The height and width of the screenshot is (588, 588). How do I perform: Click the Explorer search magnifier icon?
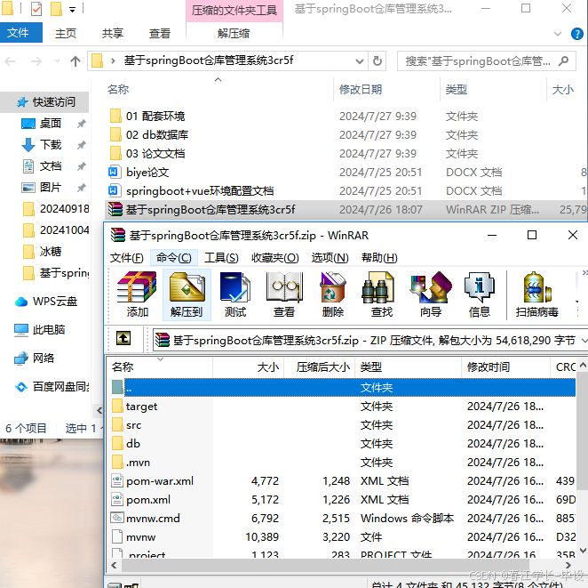pyautogui.click(x=563, y=60)
